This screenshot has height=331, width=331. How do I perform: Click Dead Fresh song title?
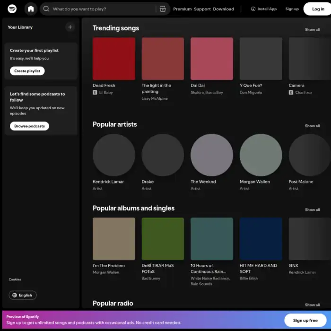coord(104,86)
